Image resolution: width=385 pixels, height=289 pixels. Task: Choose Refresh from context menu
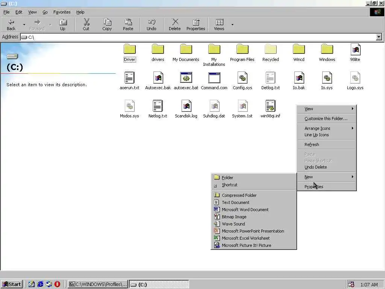click(x=327, y=144)
